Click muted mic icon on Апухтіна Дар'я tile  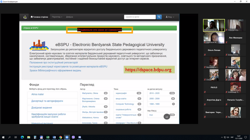click(205, 105)
